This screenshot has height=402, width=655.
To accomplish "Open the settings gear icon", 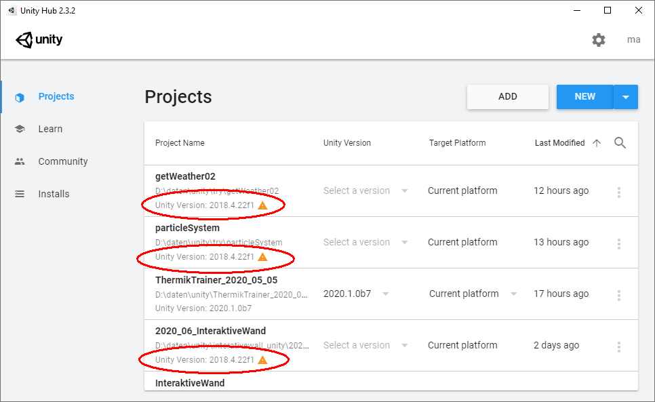I will (x=599, y=40).
